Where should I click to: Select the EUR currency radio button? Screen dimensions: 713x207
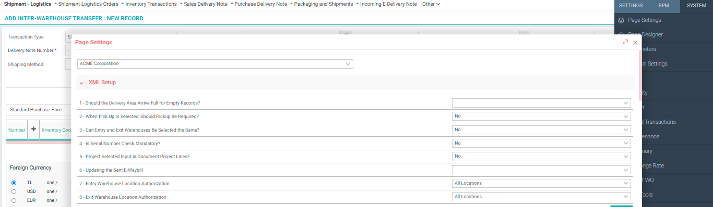pos(14,200)
